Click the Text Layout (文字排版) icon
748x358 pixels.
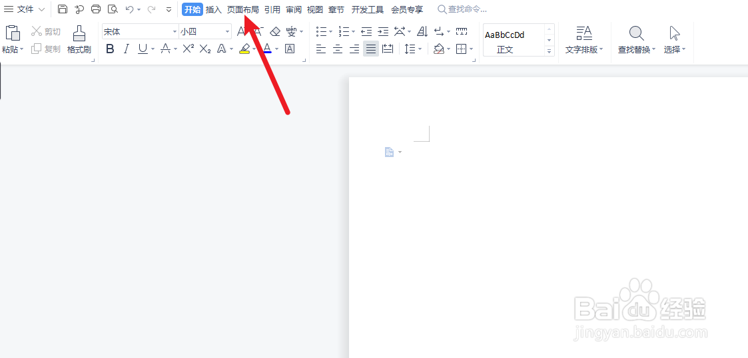[x=584, y=33]
